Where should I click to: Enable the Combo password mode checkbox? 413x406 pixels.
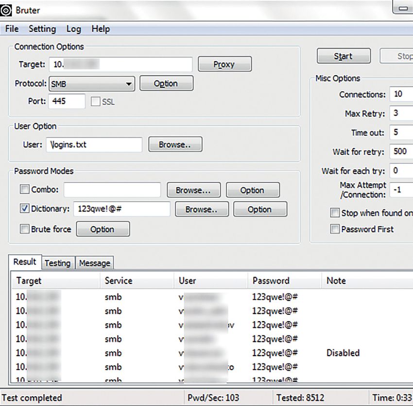pos(24,189)
